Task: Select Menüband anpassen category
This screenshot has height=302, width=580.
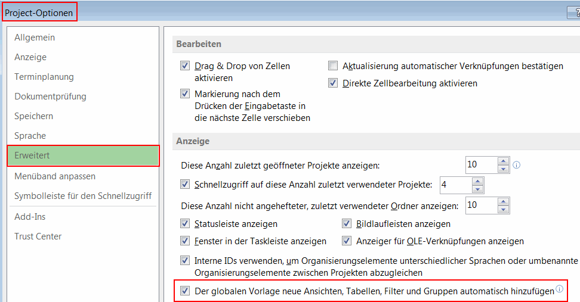Action: pyautogui.click(x=55, y=176)
